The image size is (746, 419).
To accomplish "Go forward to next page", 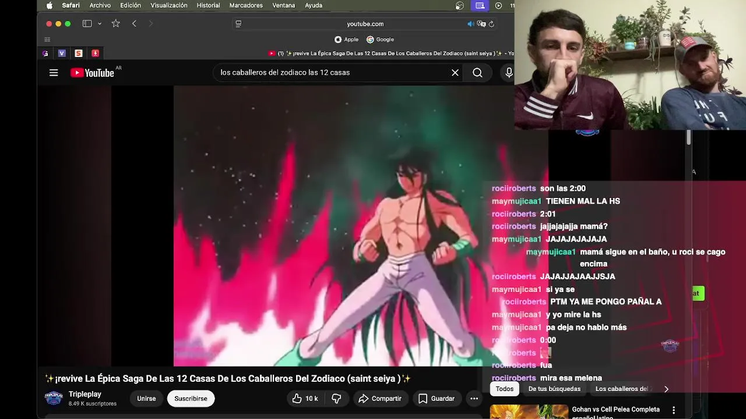I will tap(151, 24).
